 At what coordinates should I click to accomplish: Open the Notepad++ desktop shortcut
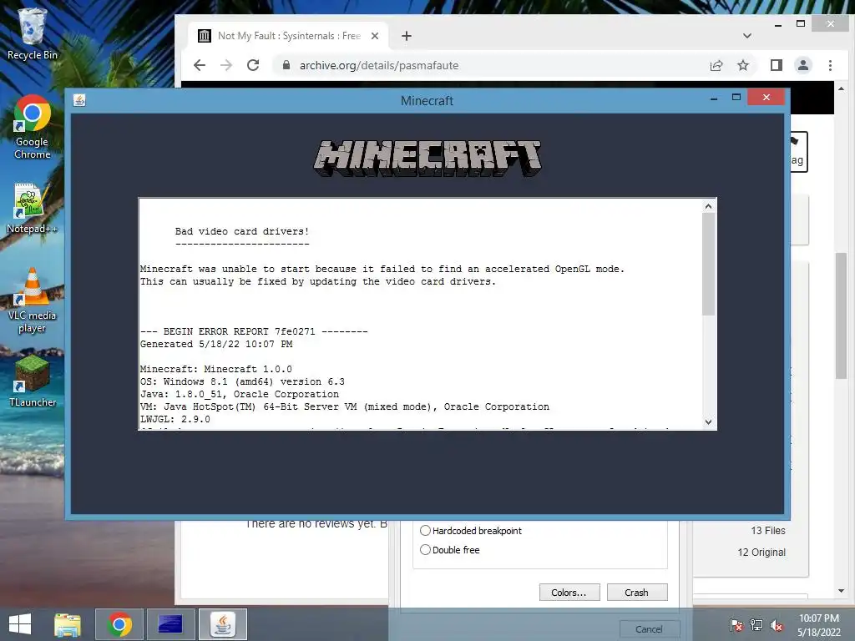(x=32, y=209)
